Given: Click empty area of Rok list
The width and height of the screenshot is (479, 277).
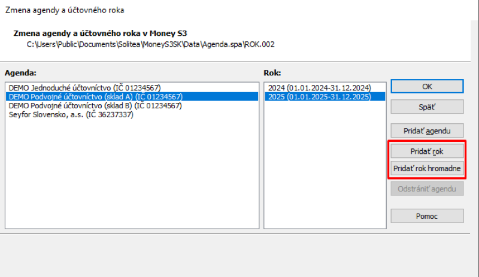Looking at the screenshot, I should click(x=325, y=173).
